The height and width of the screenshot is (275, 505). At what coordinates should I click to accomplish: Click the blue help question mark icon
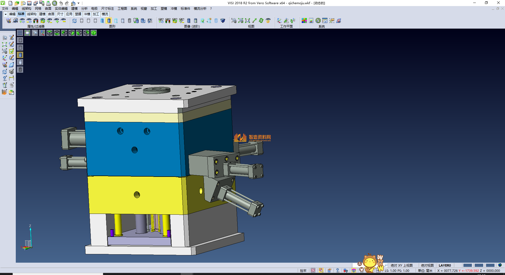pos(337,271)
